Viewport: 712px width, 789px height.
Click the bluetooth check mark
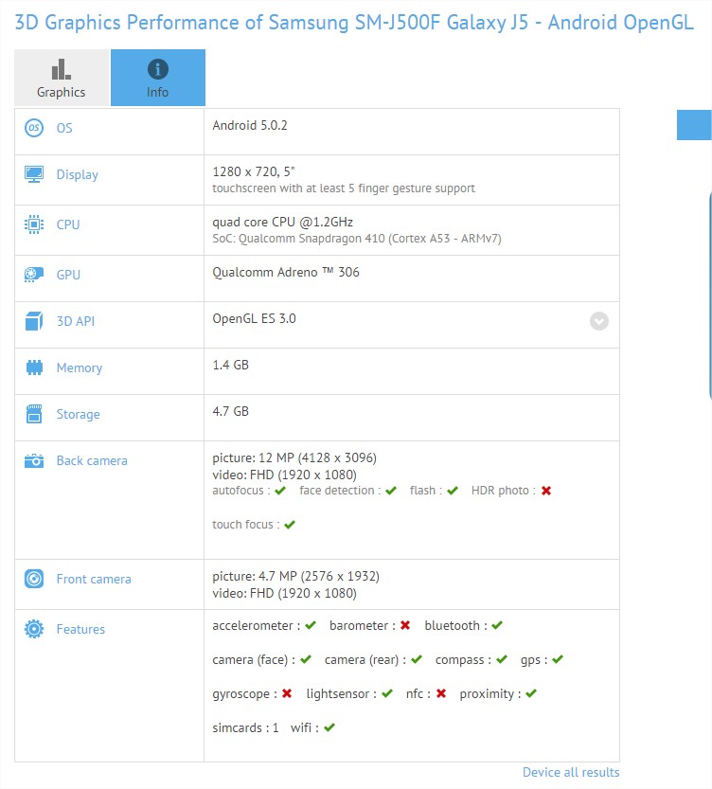497,625
